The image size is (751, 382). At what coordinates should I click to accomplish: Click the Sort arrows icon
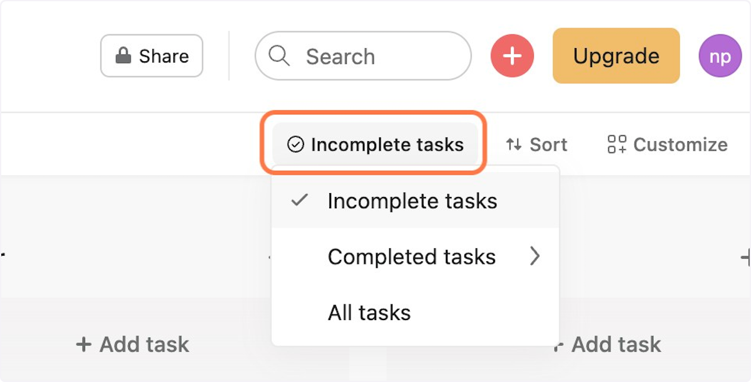click(514, 144)
